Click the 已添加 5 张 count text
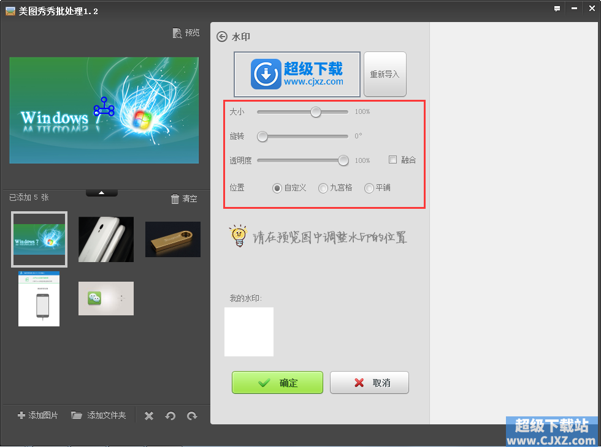This screenshot has height=447, width=601. pyautogui.click(x=29, y=197)
